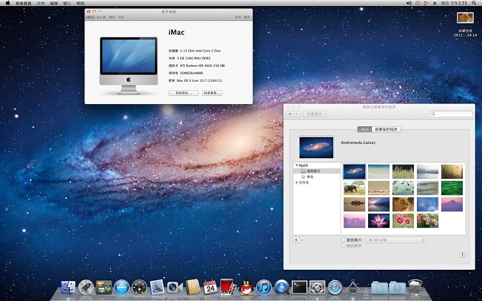482x301 pixels.
Task: Open the 每 30 分钟 interval dropdown
Action: [x=395, y=240]
